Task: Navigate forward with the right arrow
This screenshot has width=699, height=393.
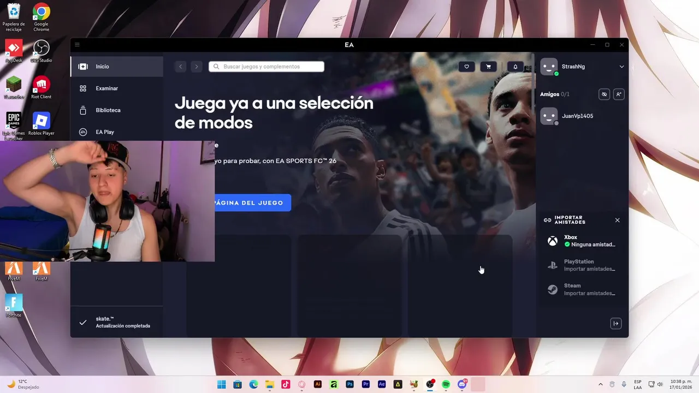Action: pyautogui.click(x=197, y=67)
